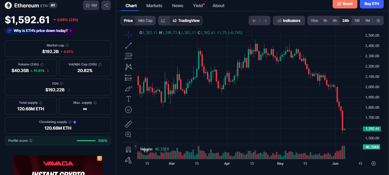Select the text annotation tool
Image resolution: width=389 pixels, height=175 pixels.
point(129,99)
